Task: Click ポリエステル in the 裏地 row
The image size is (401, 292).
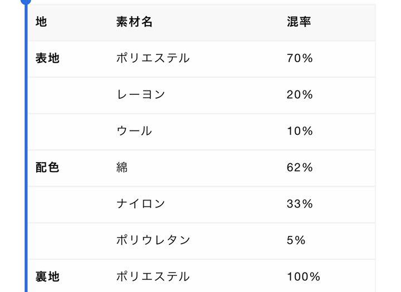Action: click(x=153, y=276)
